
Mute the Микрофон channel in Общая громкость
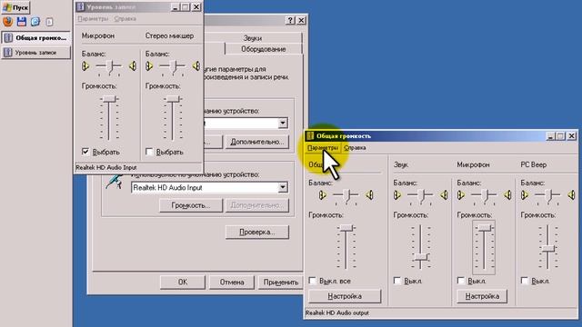461,281
